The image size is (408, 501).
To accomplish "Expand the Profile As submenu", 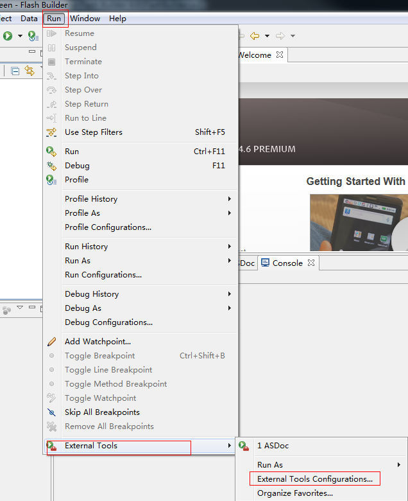I will tap(140, 213).
